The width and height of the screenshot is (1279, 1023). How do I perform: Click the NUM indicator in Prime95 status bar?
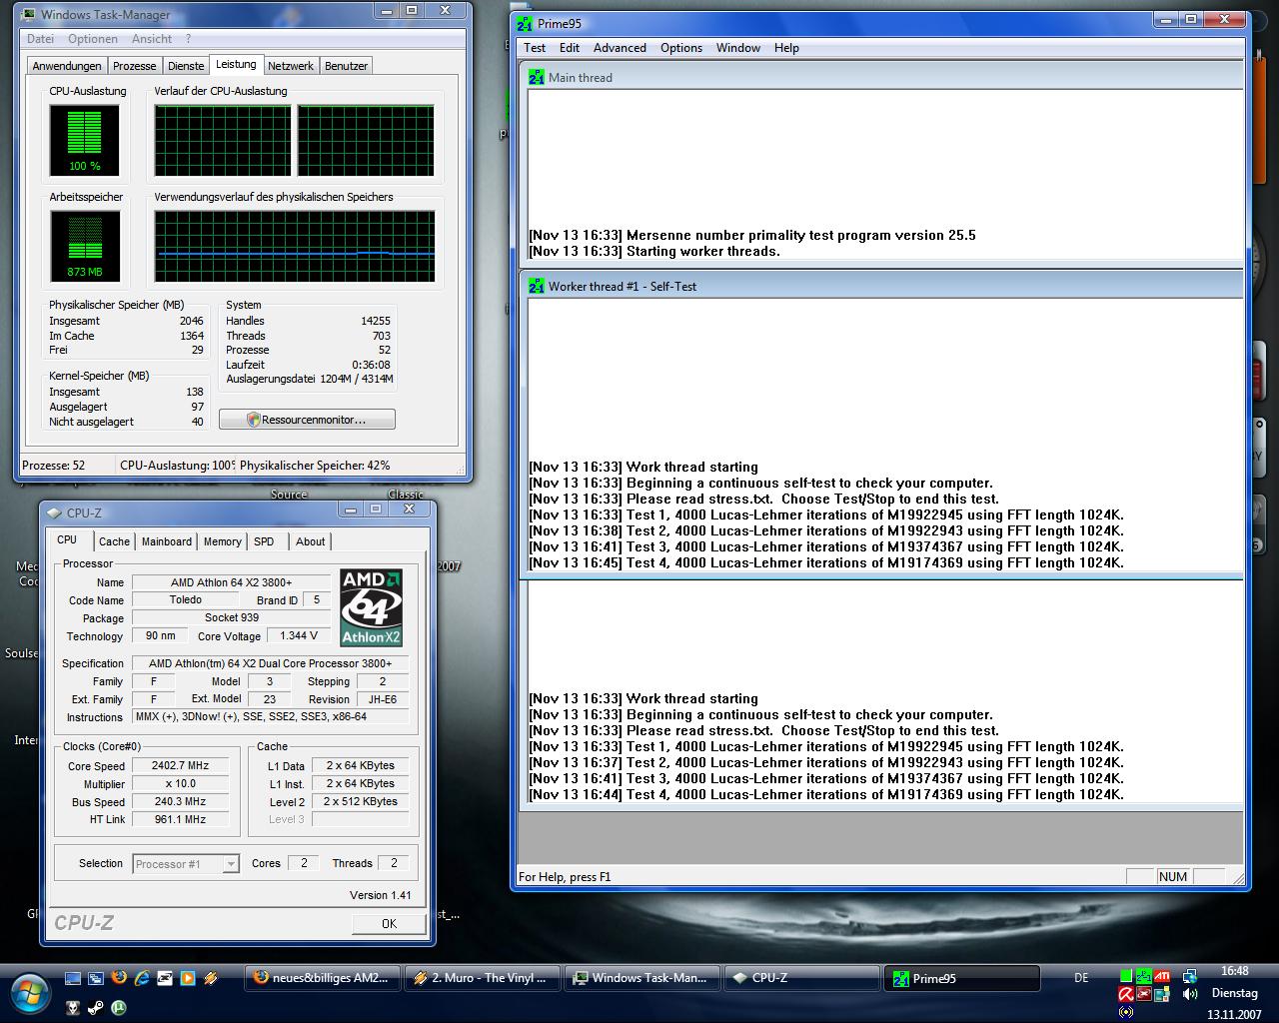pyautogui.click(x=1173, y=876)
